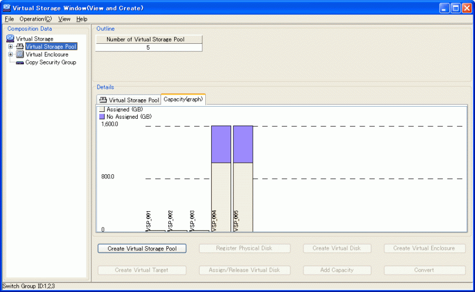The image size is (475, 292).
Task: Click the VSP_005 unassigned purple bar segment
Action: [x=243, y=144]
